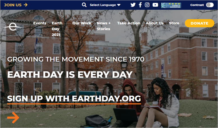Click the Join Us link
This screenshot has width=218, height=128.
16,5
